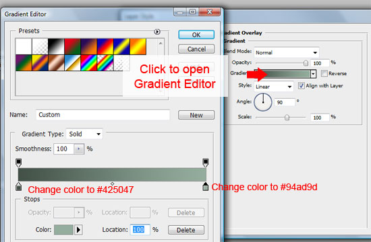Adjust the Scale slider handle
371x242 pixels.
(287, 117)
